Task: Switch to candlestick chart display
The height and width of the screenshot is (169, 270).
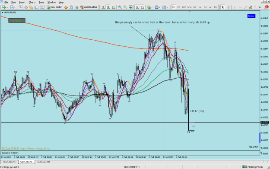Action: tap(108, 7)
